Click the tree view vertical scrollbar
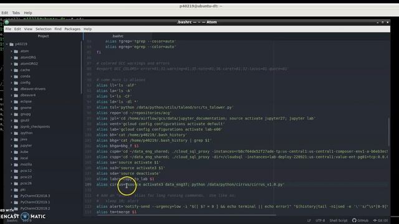The width and height of the screenshot is (399, 224). point(82,67)
